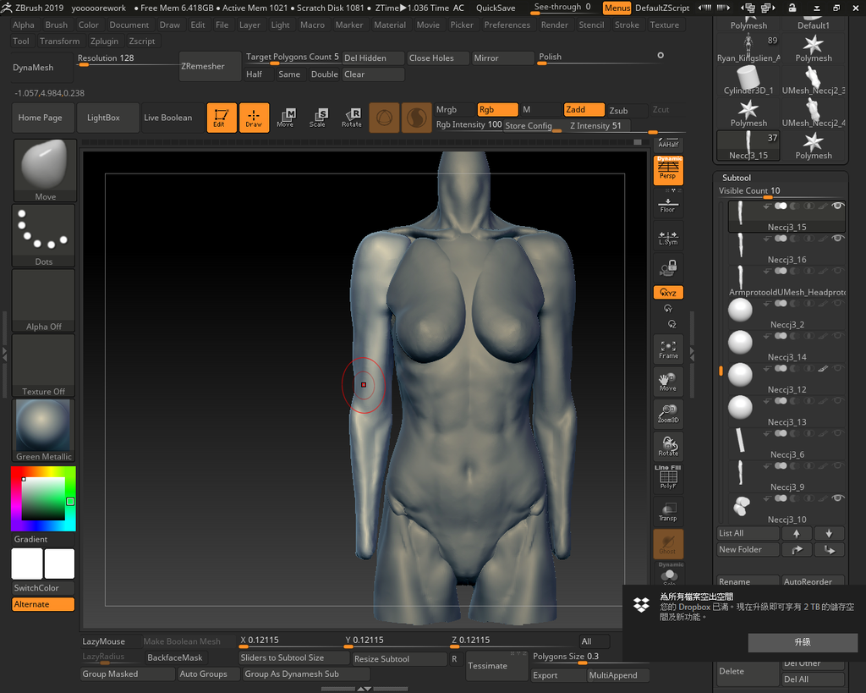Click the Tessimate button
Image resolution: width=866 pixels, height=693 pixels.
tap(497, 666)
